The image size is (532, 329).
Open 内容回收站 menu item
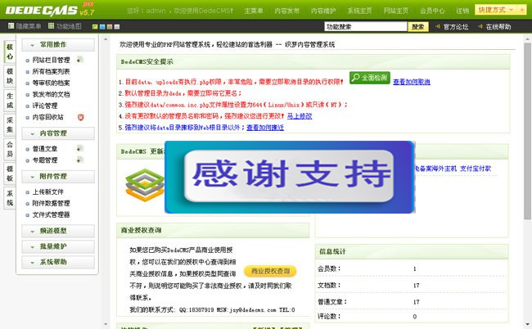(47, 117)
